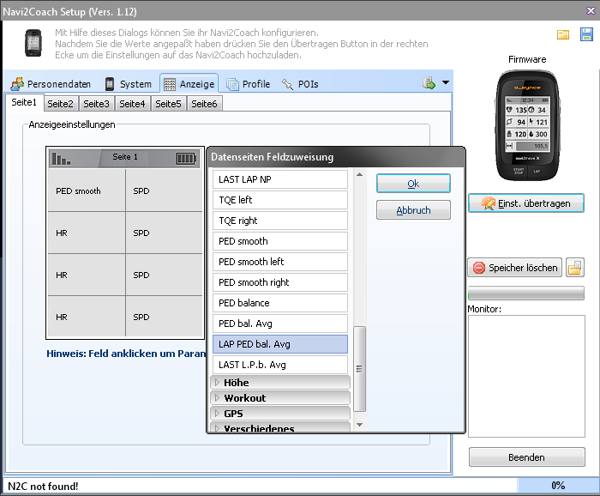Choose PED smooth right entry

pos(280,282)
